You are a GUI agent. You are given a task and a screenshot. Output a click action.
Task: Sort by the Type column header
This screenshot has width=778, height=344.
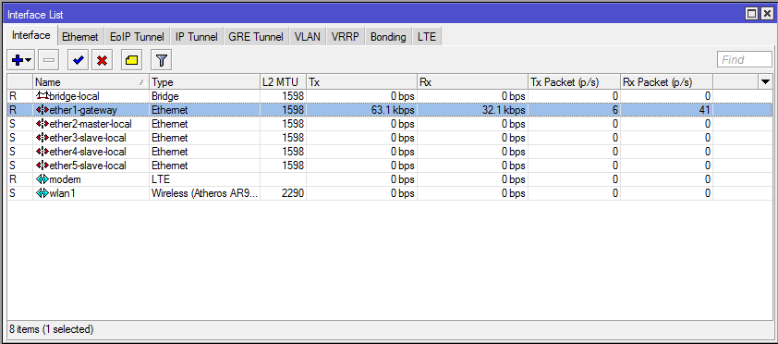point(204,82)
